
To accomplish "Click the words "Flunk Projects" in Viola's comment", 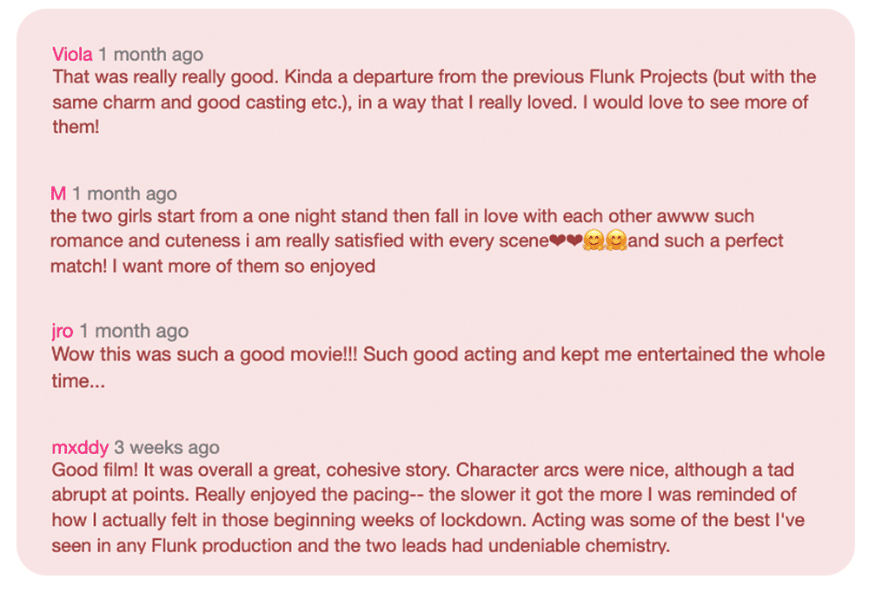I will [x=648, y=77].
